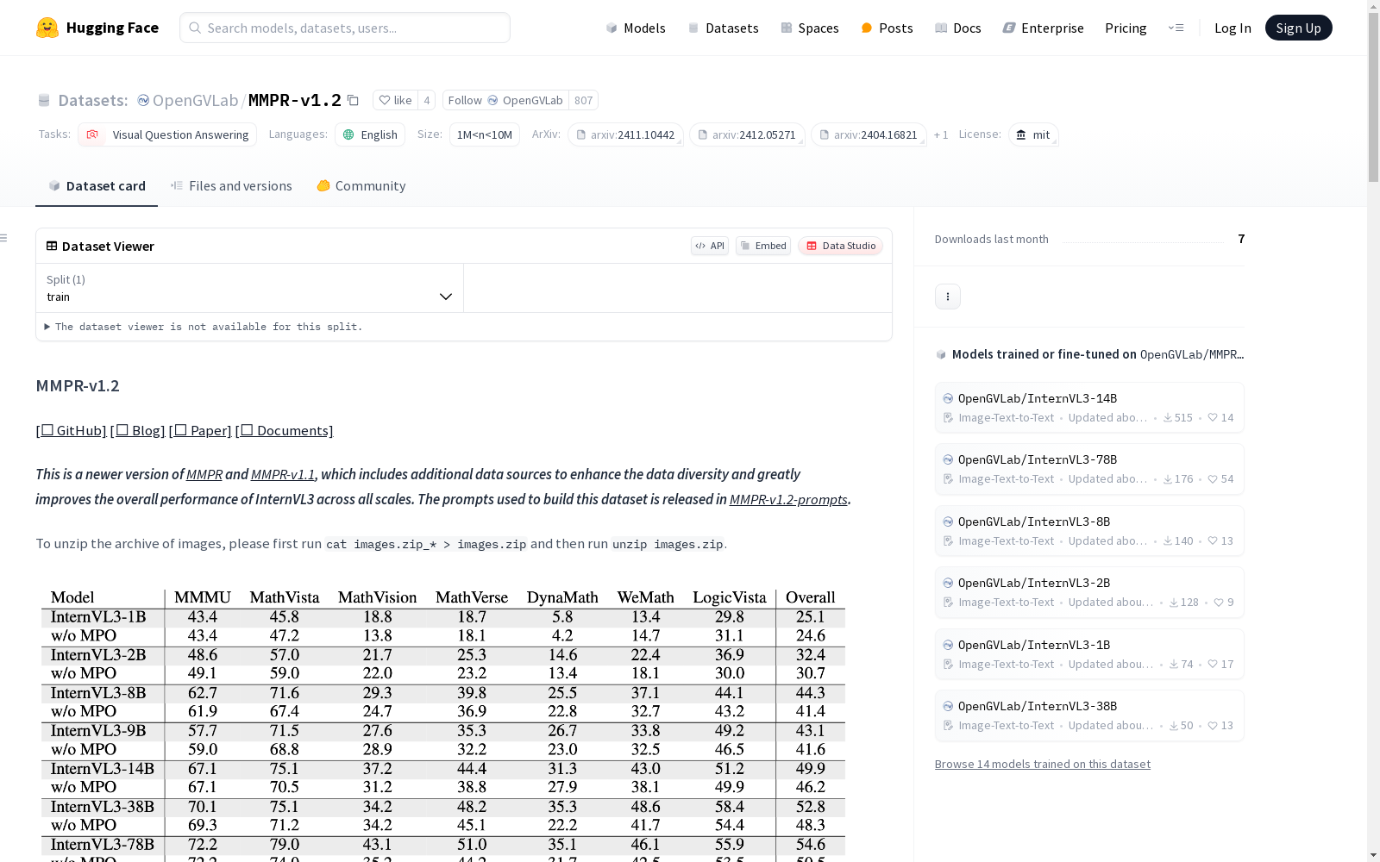Image resolution: width=1380 pixels, height=862 pixels.
Task: Click the English language tag
Action: [370, 134]
